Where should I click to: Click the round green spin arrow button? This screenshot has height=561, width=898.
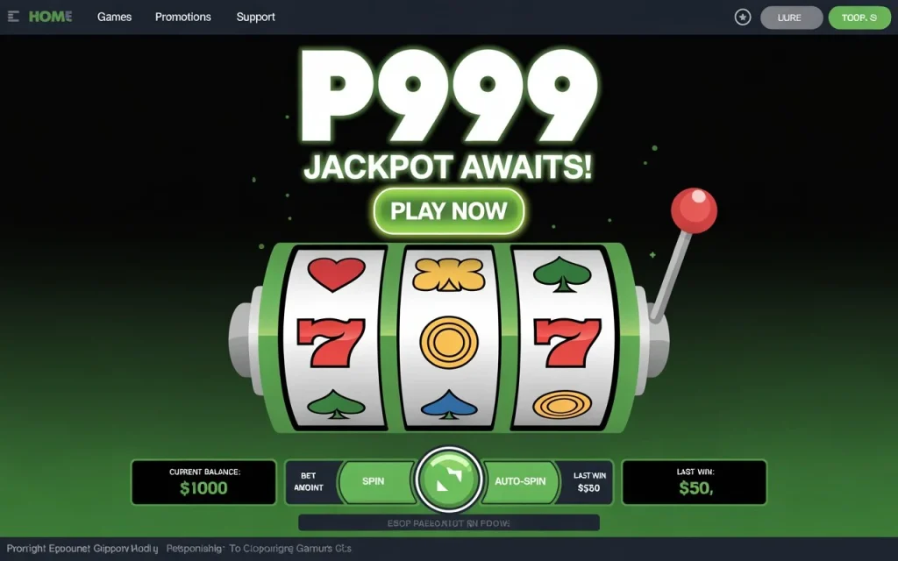pyautogui.click(x=449, y=479)
